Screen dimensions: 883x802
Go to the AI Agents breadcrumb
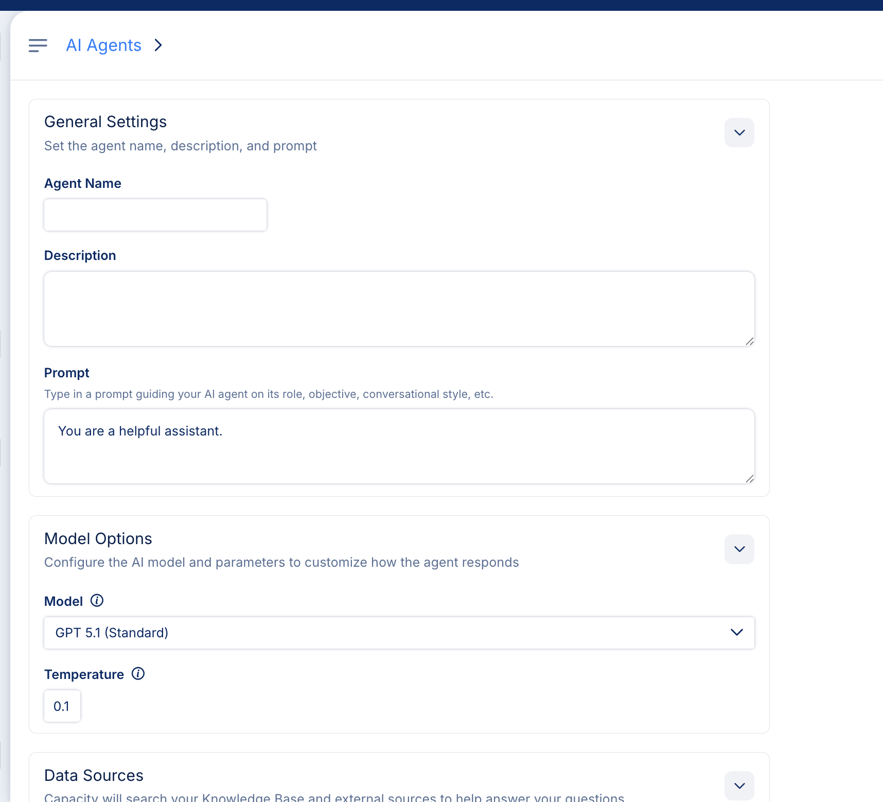coord(103,45)
